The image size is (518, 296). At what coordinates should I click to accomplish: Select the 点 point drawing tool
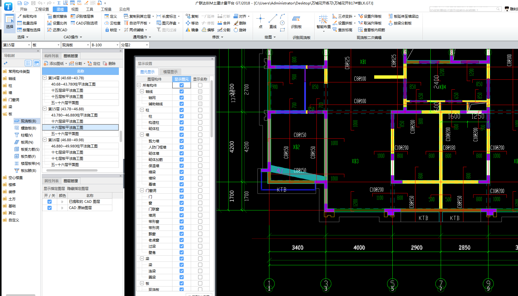[260, 21]
